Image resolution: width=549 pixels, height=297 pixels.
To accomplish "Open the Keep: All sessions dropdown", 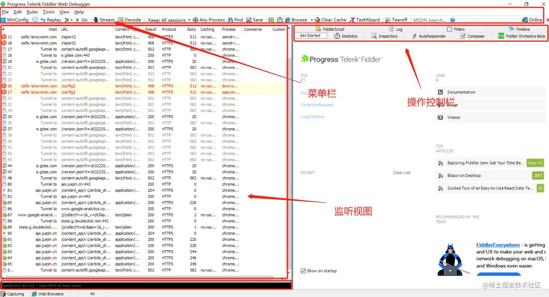I will point(169,20).
